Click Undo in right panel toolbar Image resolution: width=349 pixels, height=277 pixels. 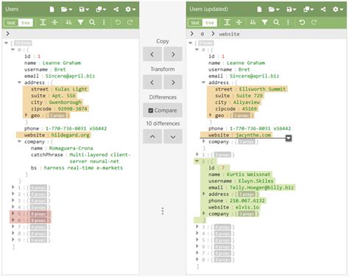click(x=302, y=22)
